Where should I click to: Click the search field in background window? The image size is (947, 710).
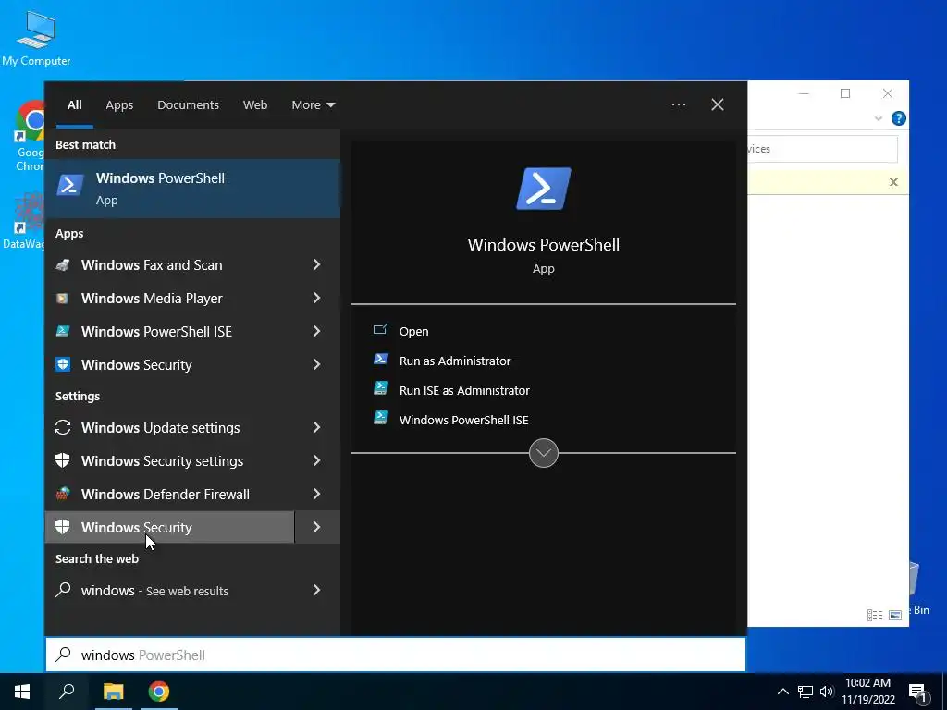coord(821,149)
